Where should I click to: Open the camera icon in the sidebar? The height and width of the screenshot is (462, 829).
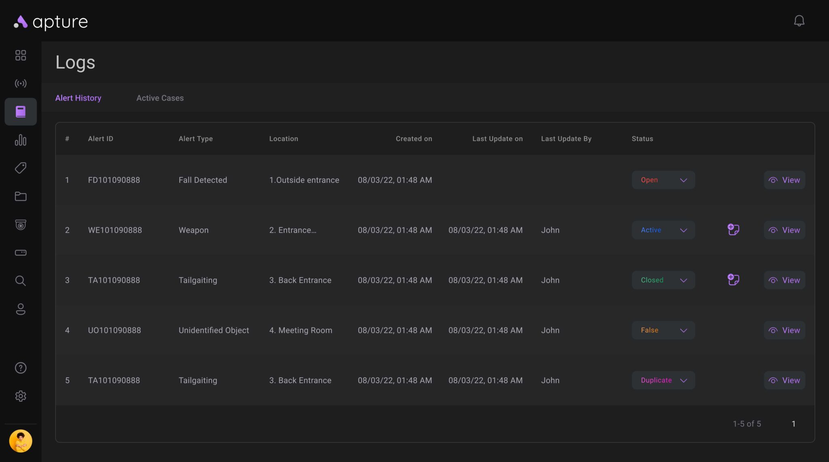pyautogui.click(x=21, y=225)
